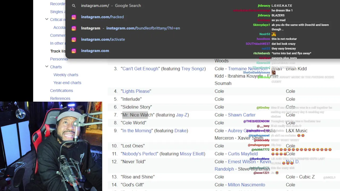Click chat username jhibraezy saying L.O.V.E.H.A.T.E
The width and height of the screenshot is (340, 191).
tap(264, 6)
